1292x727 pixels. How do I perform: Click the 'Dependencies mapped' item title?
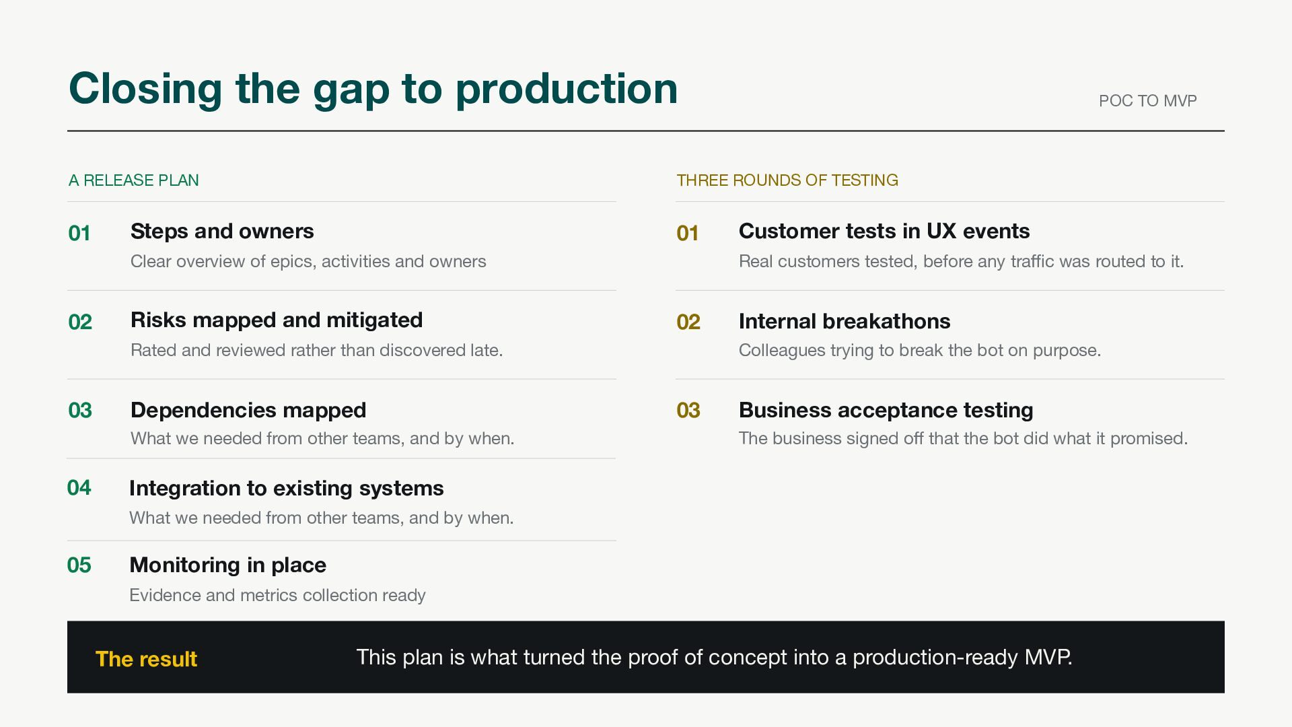pyautogui.click(x=248, y=410)
